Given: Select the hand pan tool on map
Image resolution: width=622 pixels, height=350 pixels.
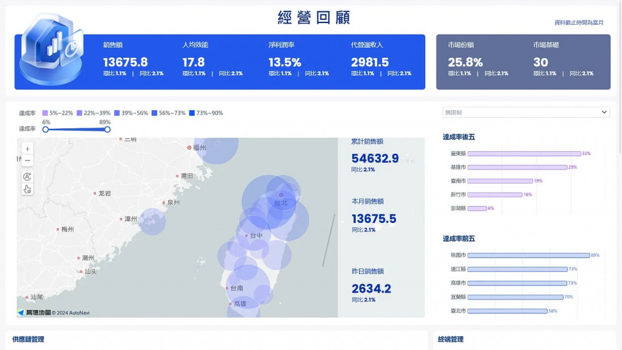Looking at the screenshot, I should (27, 189).
